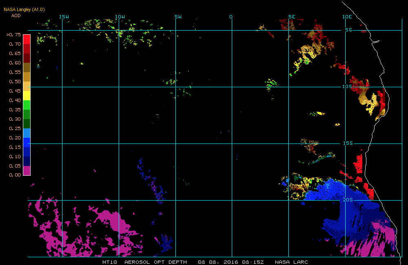Click the 10S latitude label

347,86
